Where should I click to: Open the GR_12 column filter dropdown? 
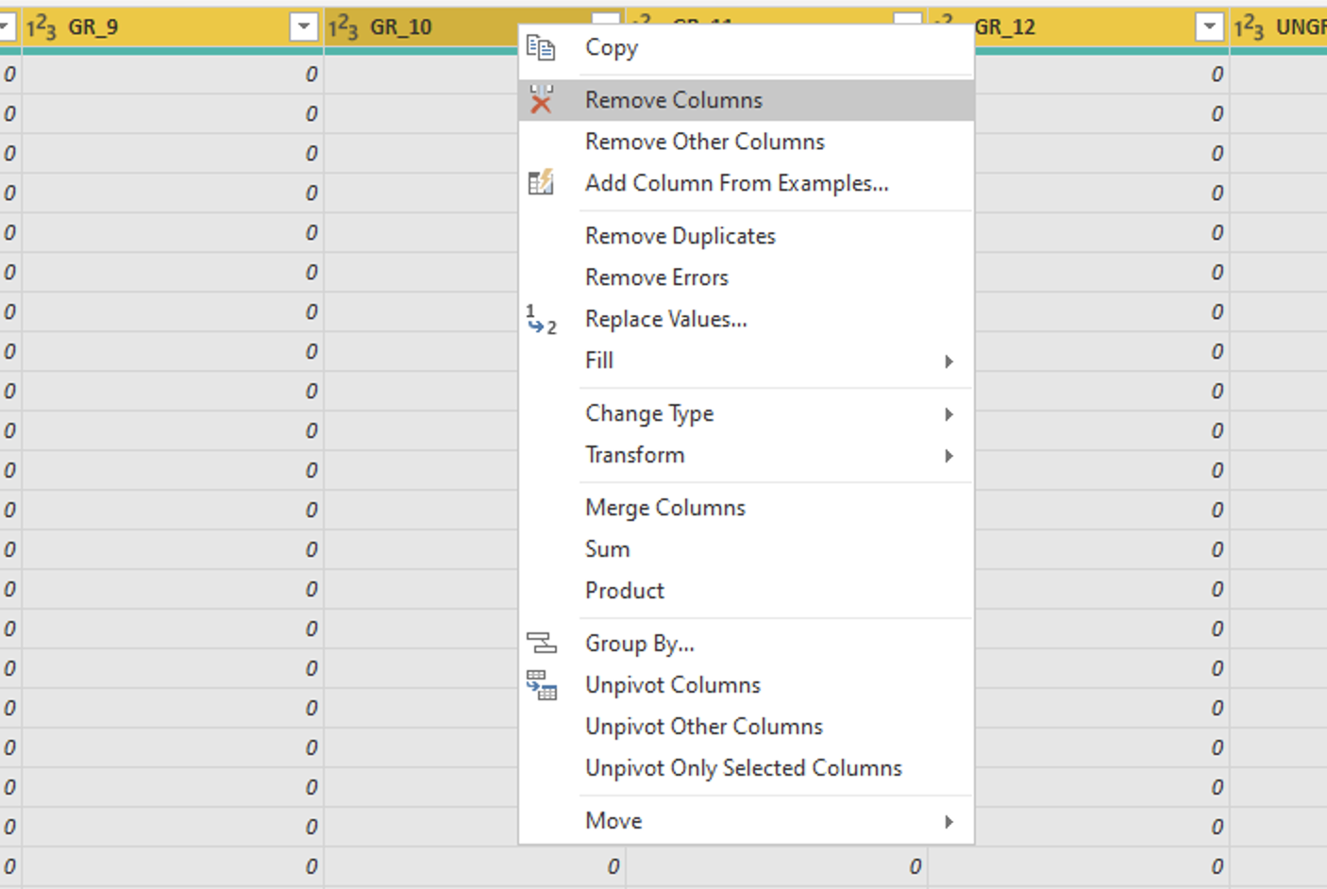1210,27
